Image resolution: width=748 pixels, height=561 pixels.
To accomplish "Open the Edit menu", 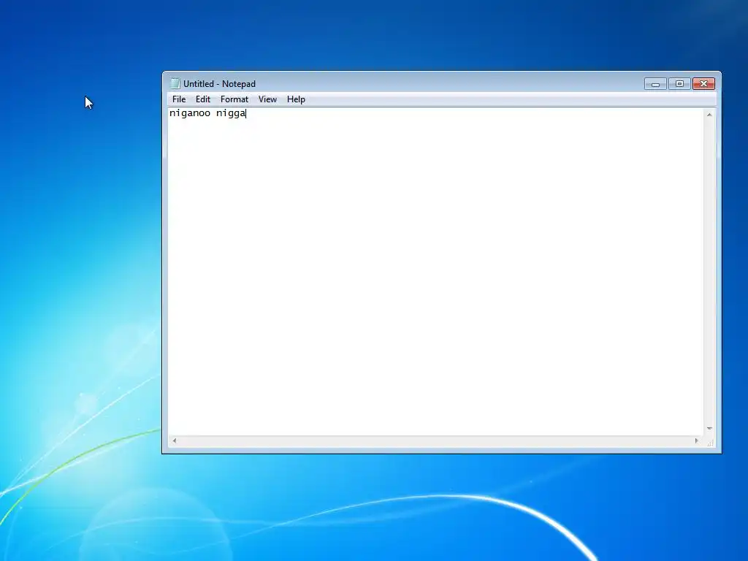I will click(x=203, y=99).
